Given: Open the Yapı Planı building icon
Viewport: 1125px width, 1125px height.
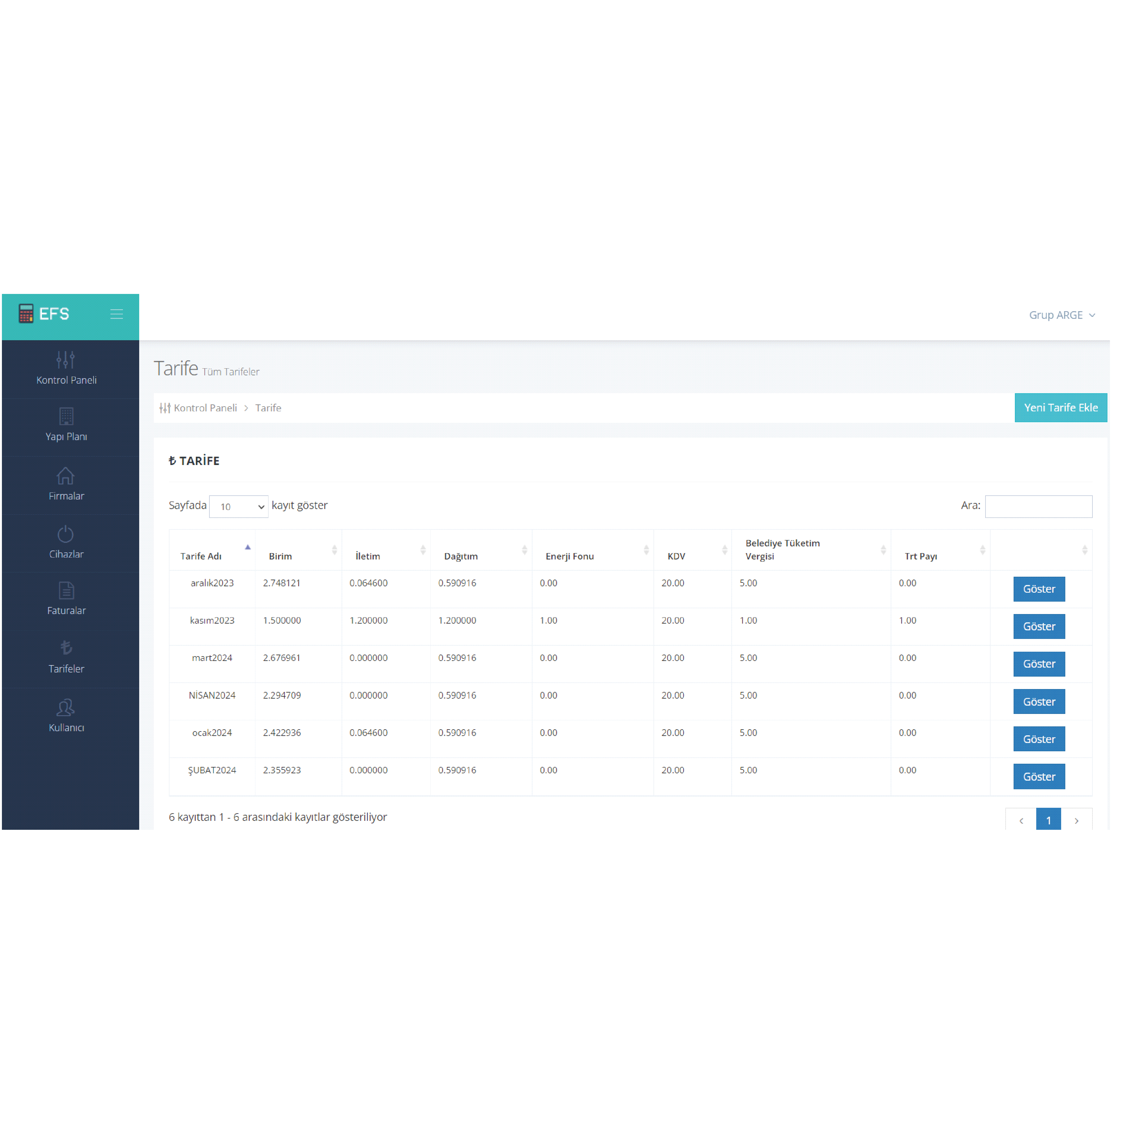Looking at the screenshot, I should point(66,416).
